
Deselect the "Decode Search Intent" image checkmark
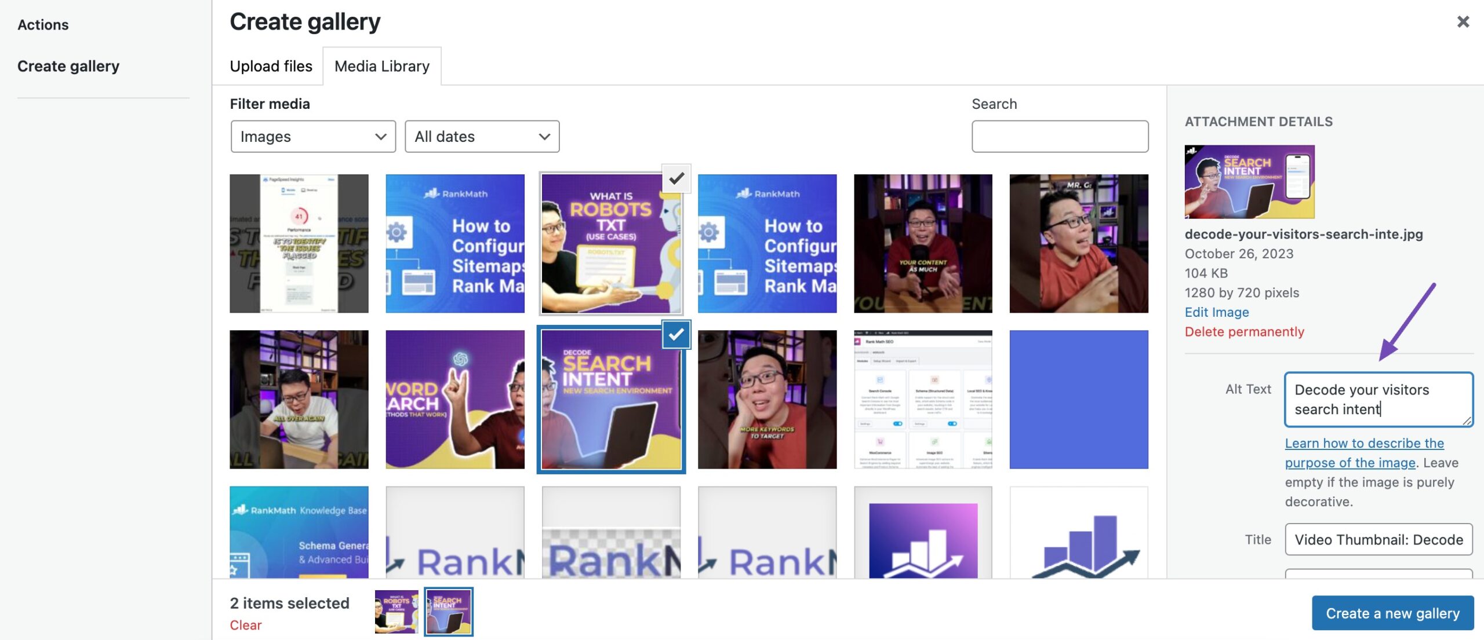coord(676,335)
